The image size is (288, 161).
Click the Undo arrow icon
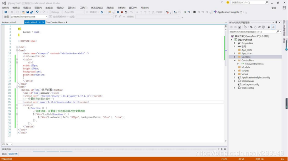[37, 12]
